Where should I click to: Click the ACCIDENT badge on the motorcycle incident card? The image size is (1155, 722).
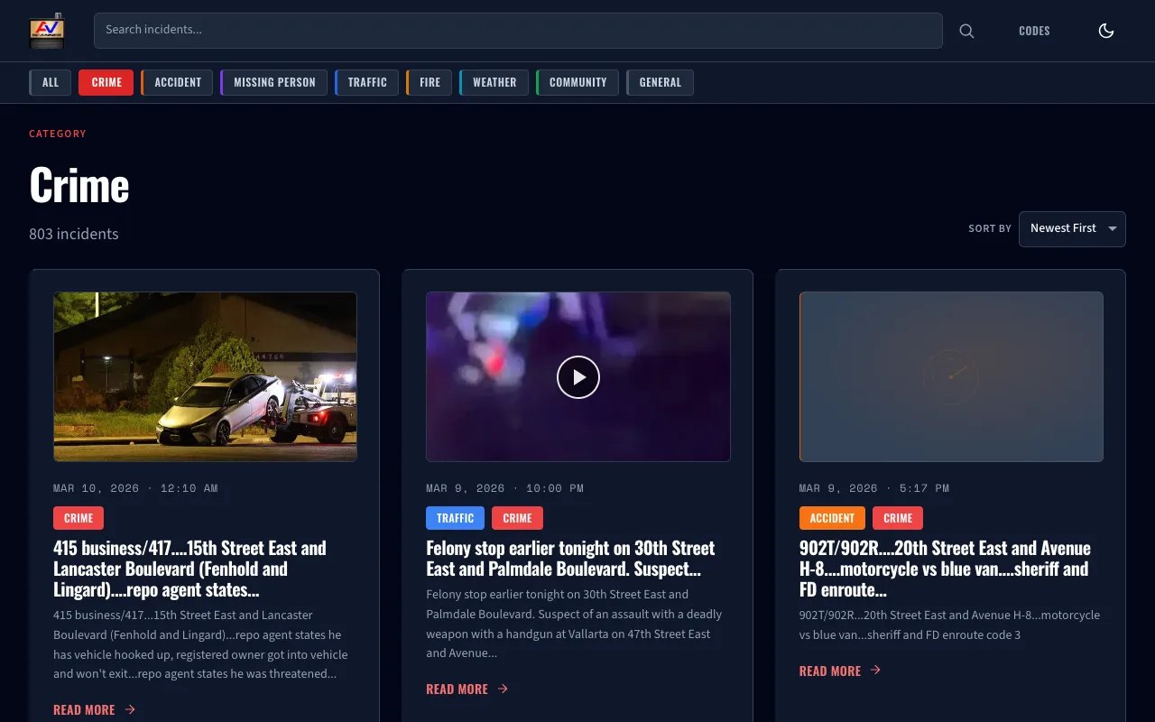(x=831, y=518)
